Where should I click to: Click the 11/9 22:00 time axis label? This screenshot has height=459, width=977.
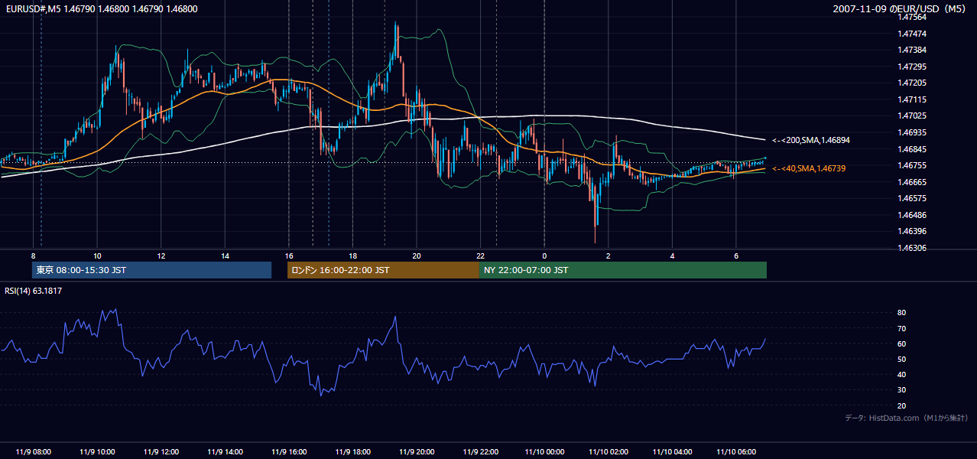pyautogui.click(x=480, y=451)
